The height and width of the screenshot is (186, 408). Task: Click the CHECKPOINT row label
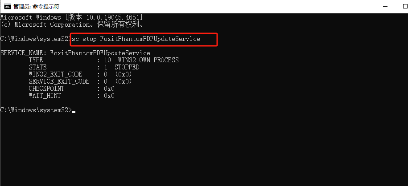(x=46, y=89)
